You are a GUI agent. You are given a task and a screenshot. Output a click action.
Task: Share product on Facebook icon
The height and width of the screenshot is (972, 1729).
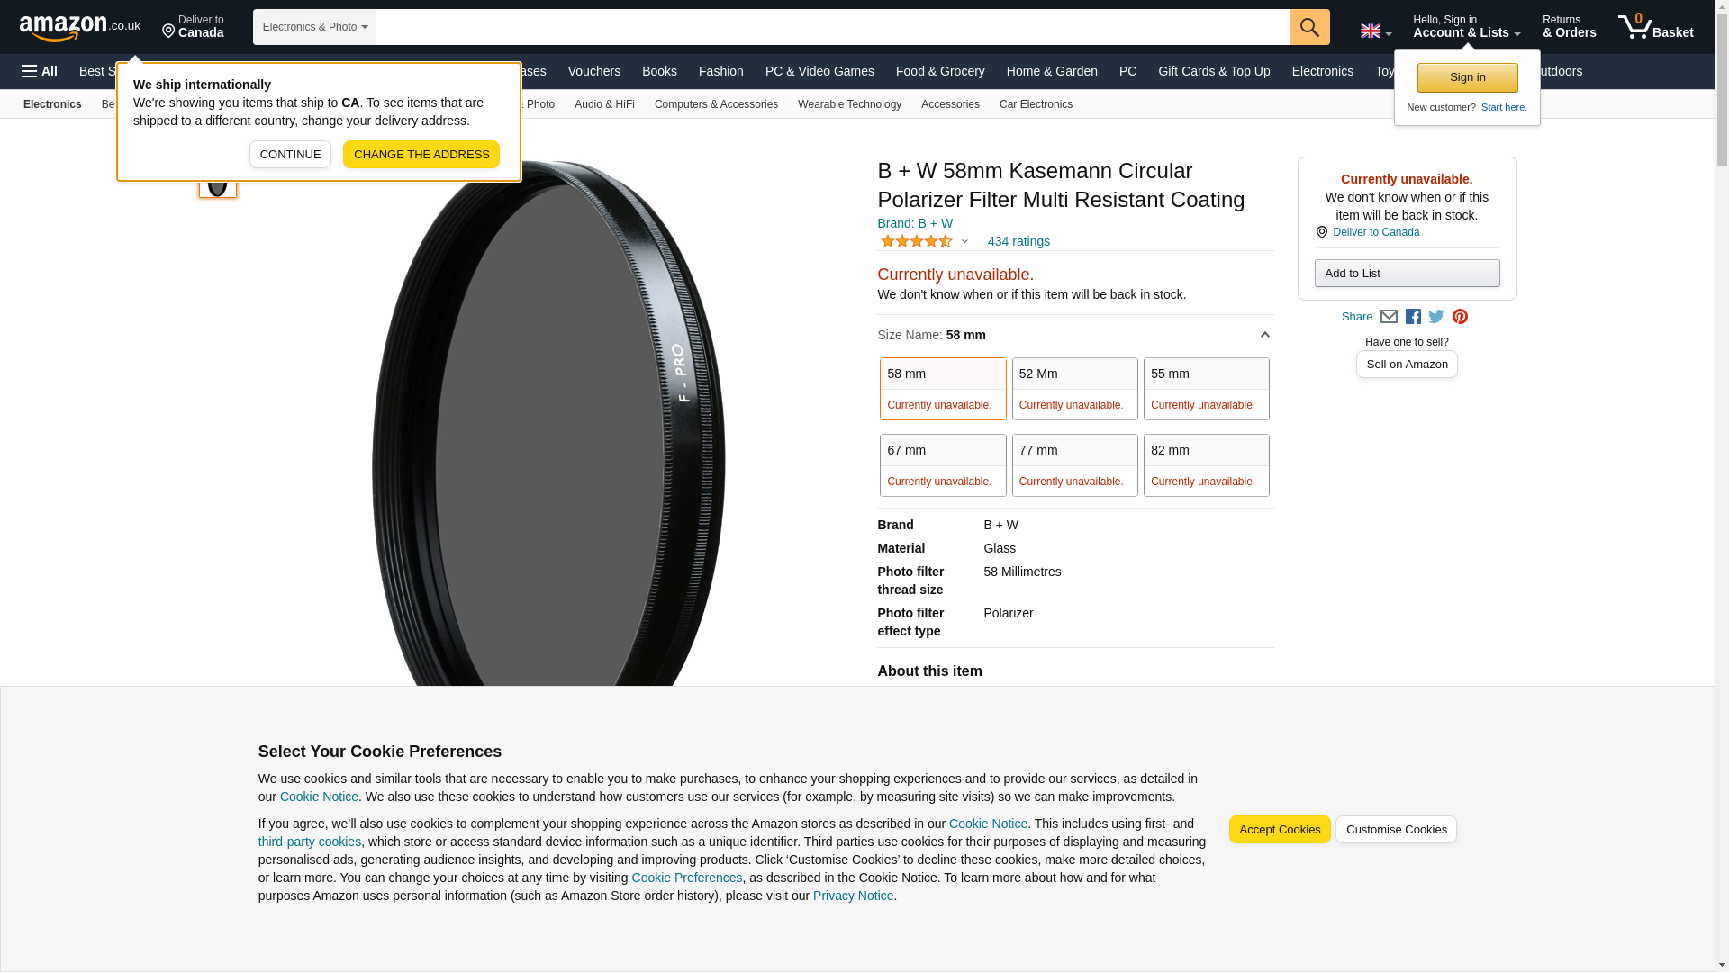[x=1413, y=317]
